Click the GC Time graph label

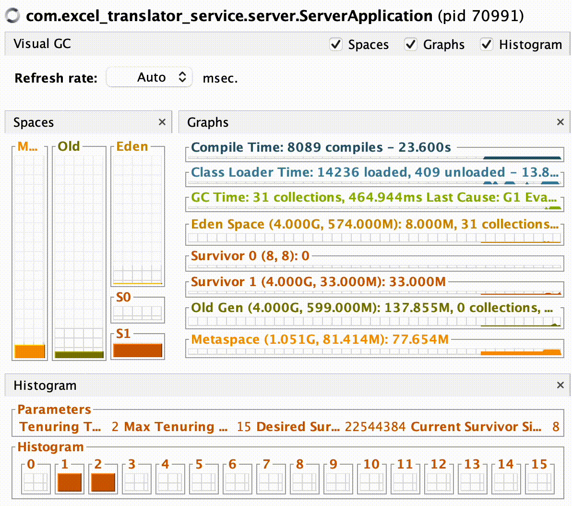pos(374,197)
